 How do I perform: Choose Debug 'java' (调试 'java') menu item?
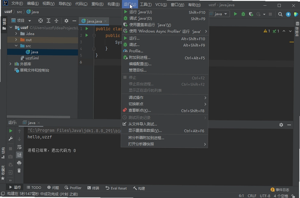click(165, 19)
